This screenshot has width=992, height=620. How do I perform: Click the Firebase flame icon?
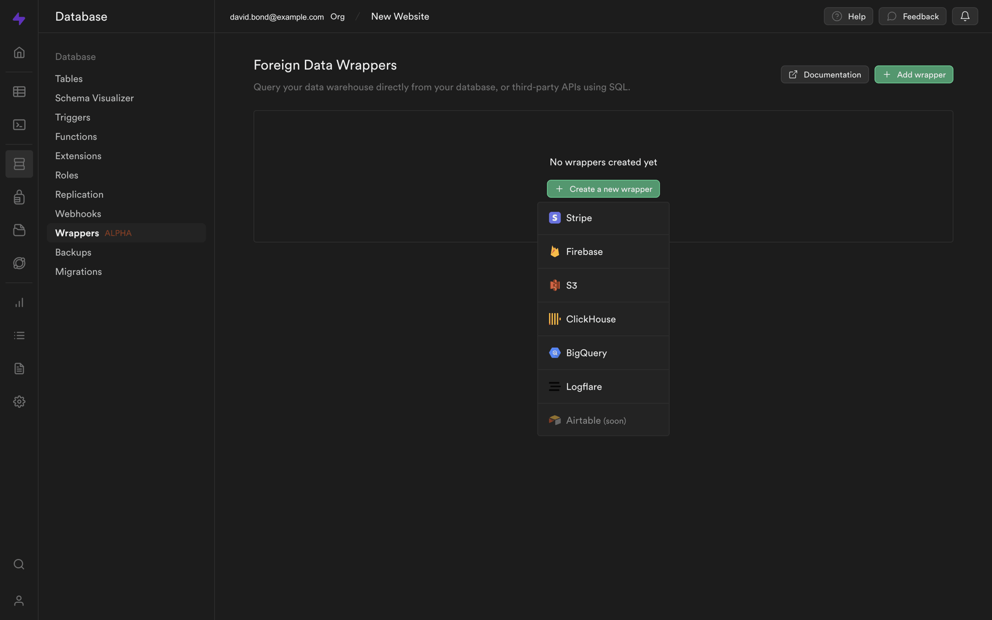pyautogui.click(x=554, y=252)
